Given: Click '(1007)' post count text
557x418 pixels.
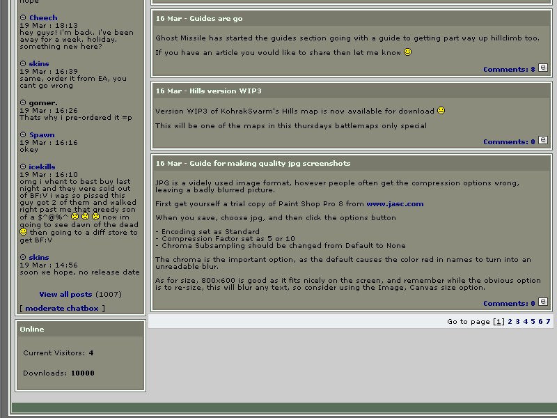Looking at the screenshot, I should [109, 294].
